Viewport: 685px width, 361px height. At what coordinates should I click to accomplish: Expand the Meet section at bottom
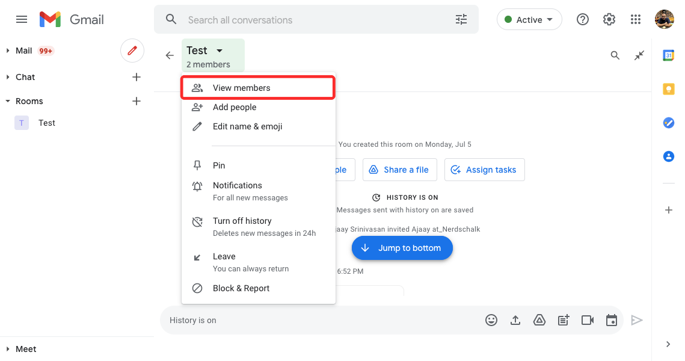pos(8,349)
